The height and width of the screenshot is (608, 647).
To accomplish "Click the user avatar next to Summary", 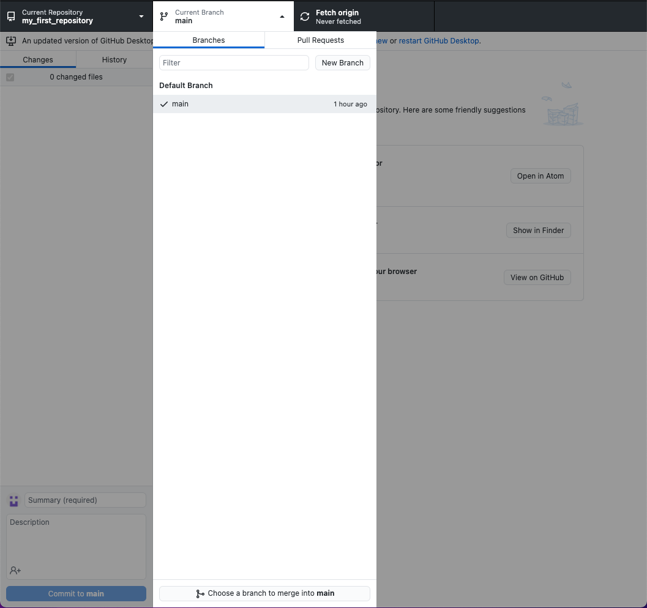I will pos(14,500).
